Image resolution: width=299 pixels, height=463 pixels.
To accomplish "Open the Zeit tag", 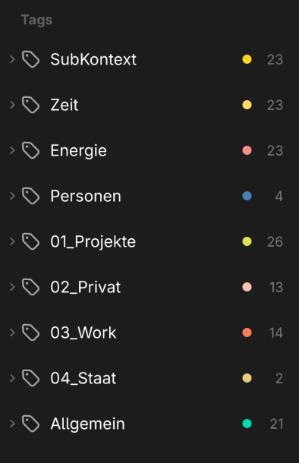I will [x=65, y=105].
